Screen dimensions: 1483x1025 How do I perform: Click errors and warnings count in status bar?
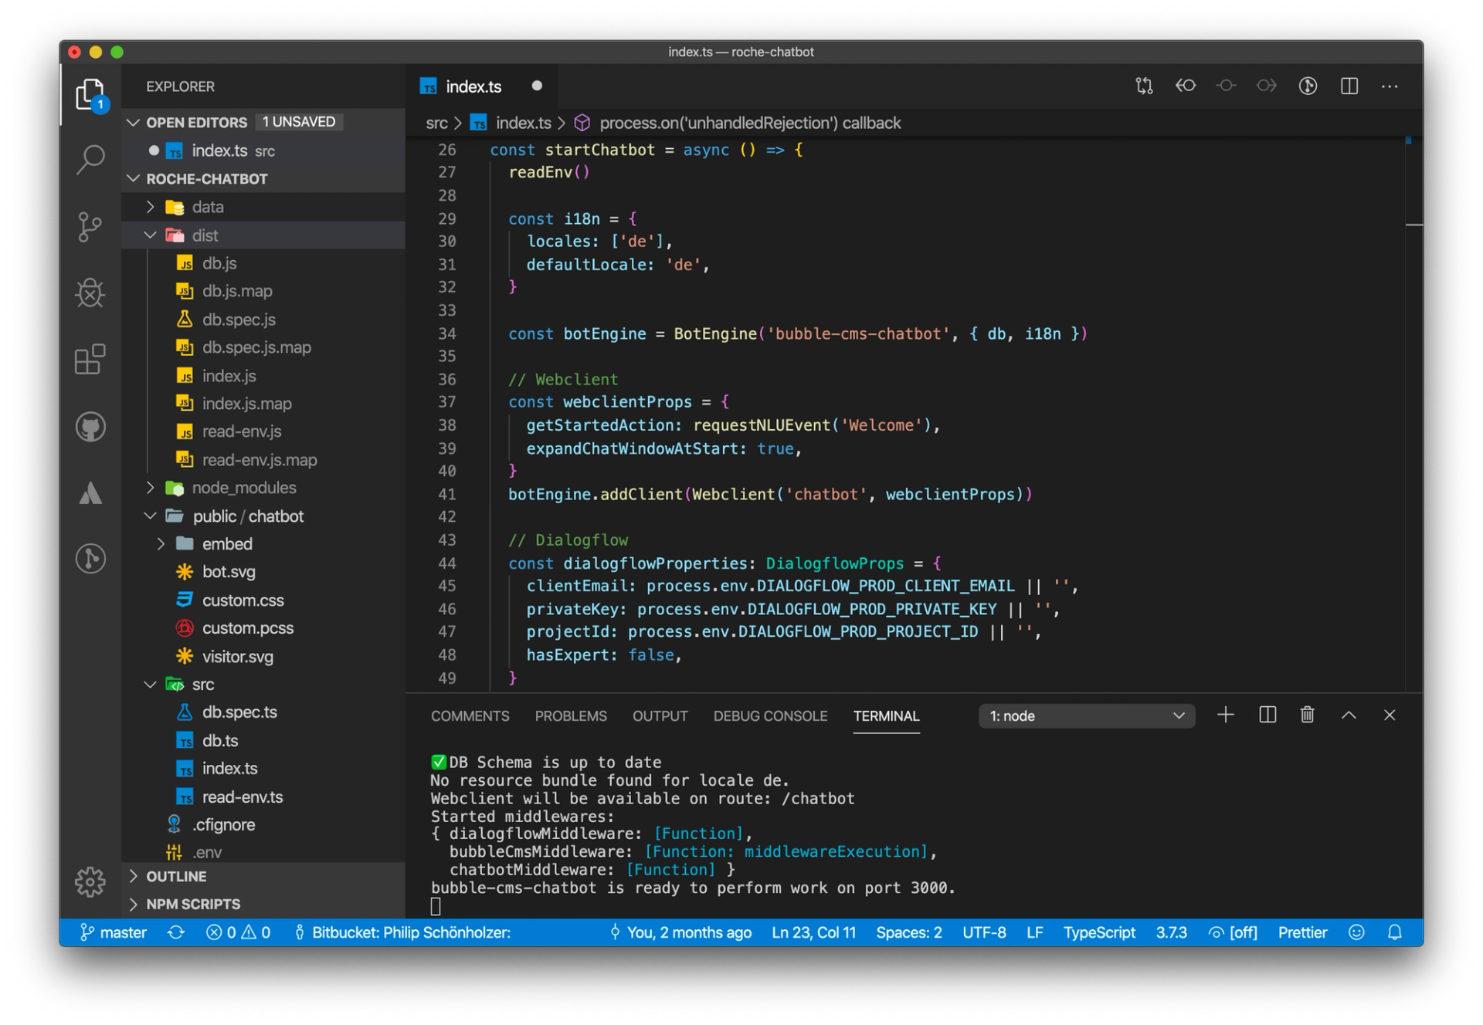pyautogui.click(x=238, y=932)
